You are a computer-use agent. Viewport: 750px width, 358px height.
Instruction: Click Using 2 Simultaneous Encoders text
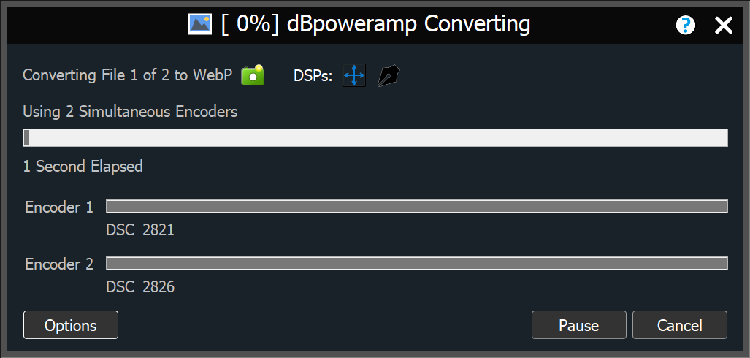pyautogui.click(x=130, y=112)
